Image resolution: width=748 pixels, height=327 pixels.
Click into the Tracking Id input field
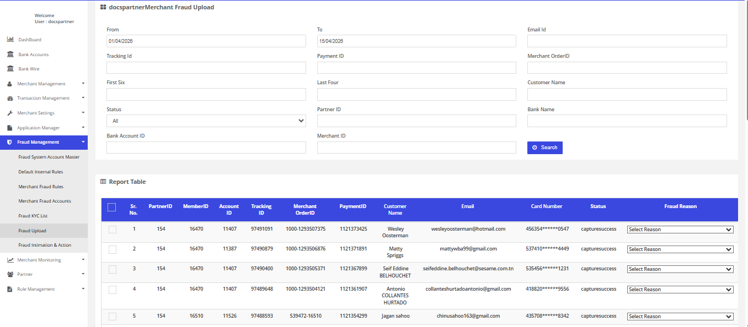[206, 68]
